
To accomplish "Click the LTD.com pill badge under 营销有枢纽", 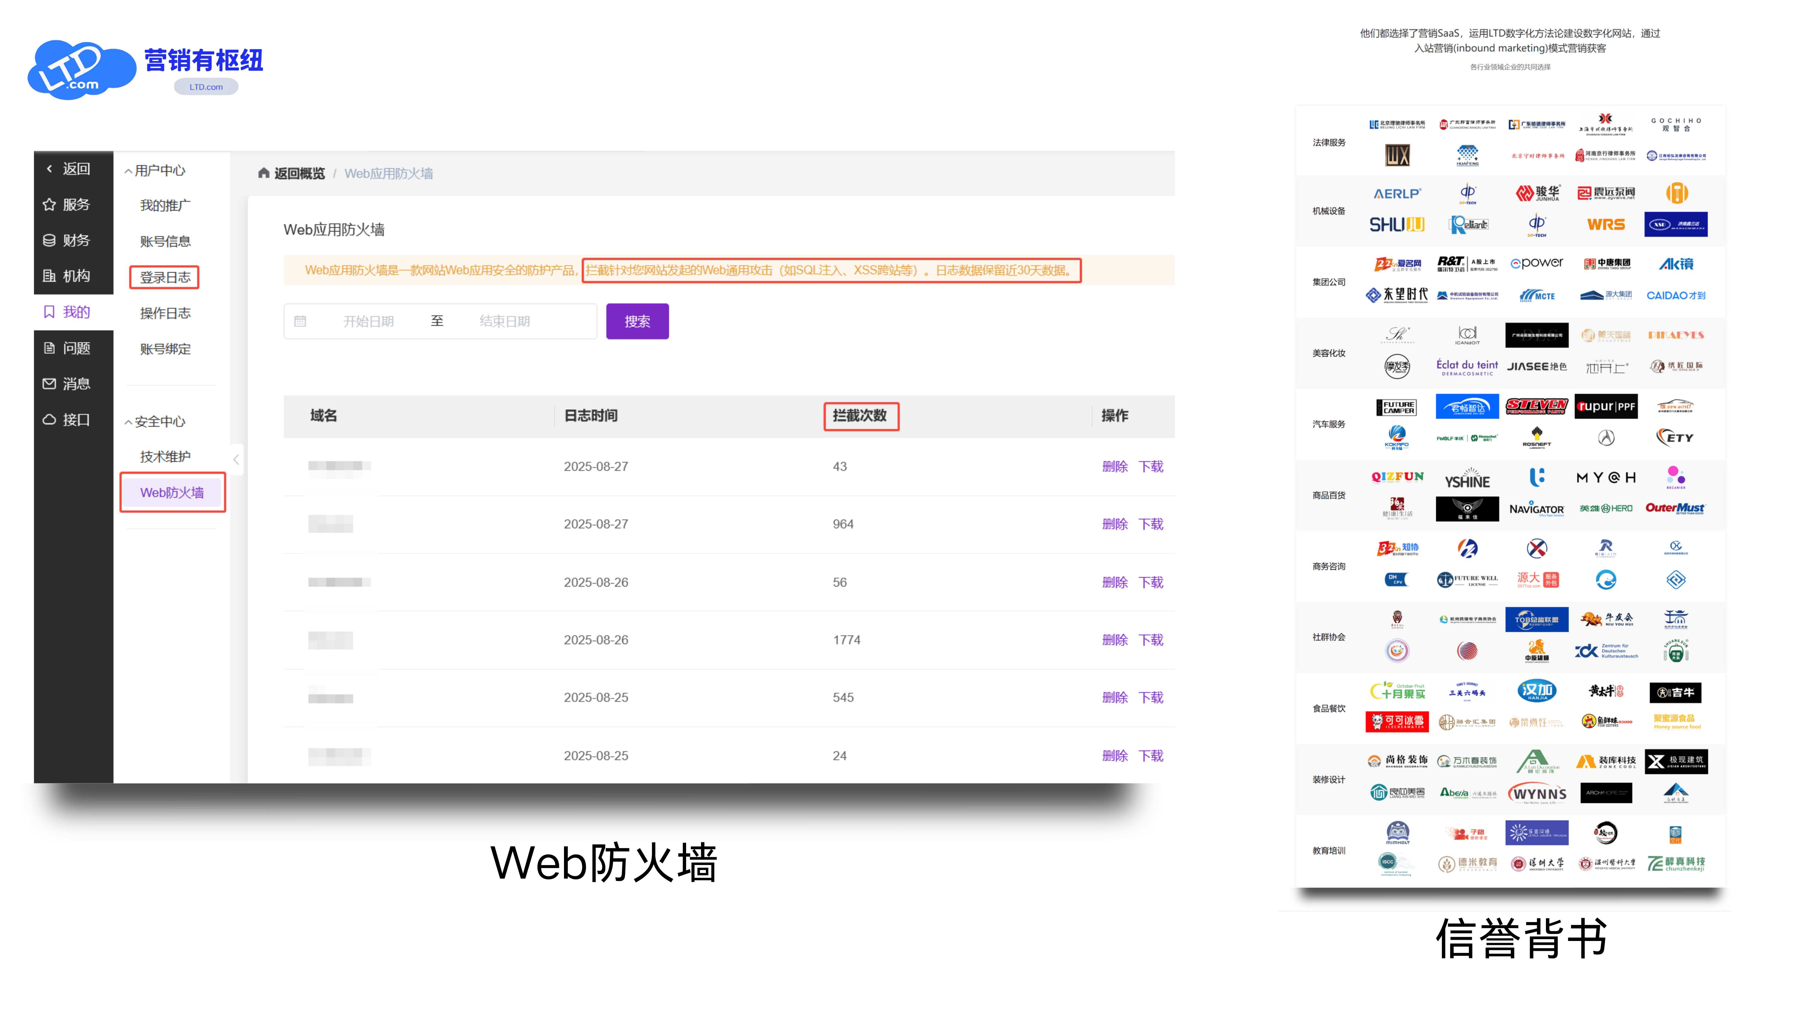I will 206,87.
